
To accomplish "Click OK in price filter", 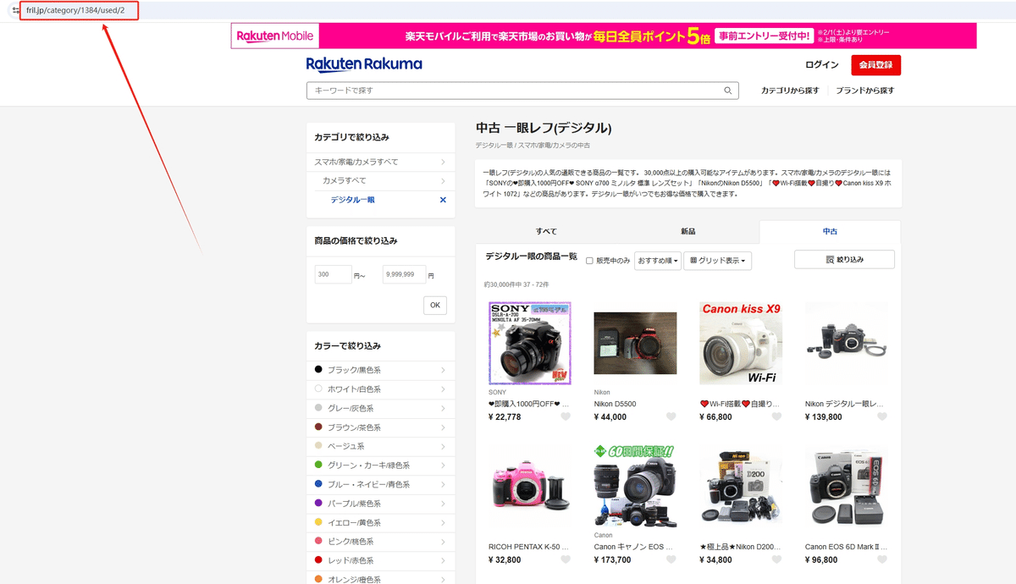I will tap(435, 305).
